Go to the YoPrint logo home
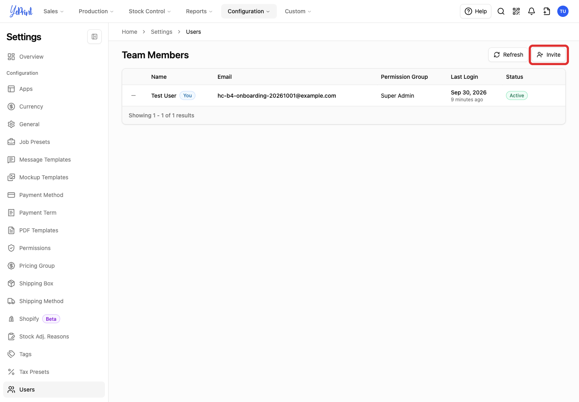The height and width of the screenshot is (402, 579). pos(21,11)
